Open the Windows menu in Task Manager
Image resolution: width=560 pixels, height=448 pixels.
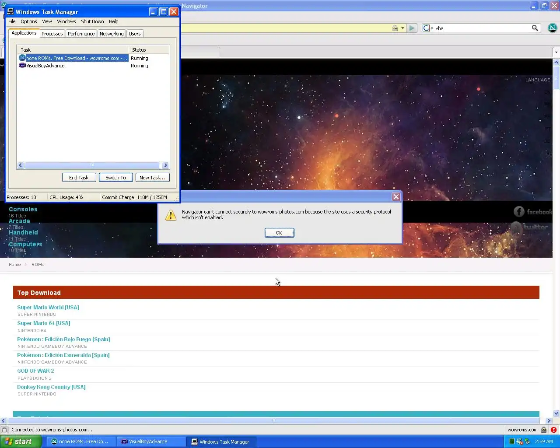[x=66, y=21]
